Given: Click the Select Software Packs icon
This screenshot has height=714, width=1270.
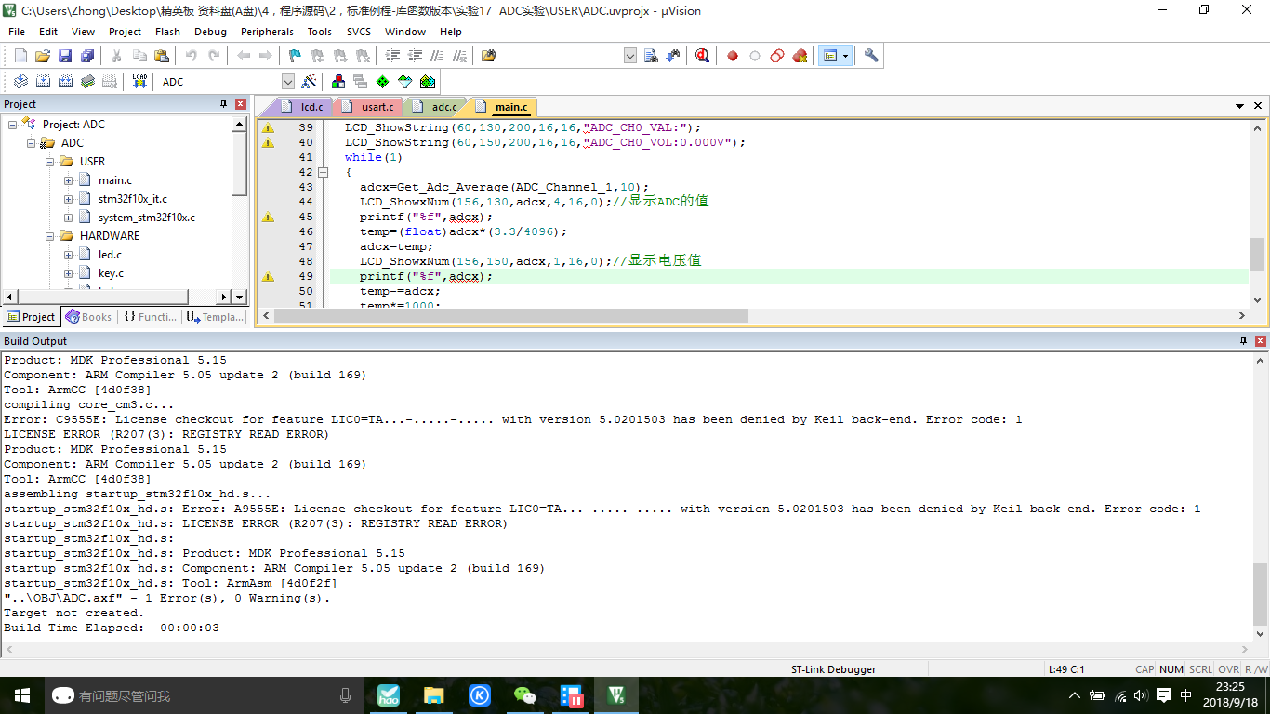Looking at the screenshot, I should tap(405, 82).
